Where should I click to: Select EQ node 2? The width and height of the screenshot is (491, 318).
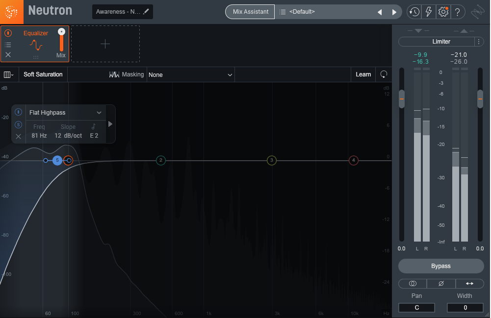[x=161, y=160]
